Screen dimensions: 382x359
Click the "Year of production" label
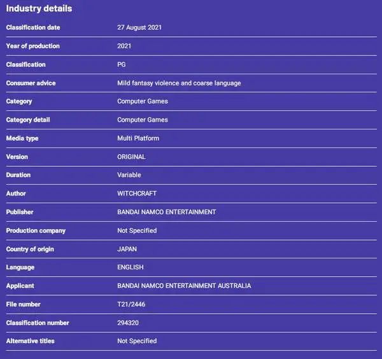(32, 46)
